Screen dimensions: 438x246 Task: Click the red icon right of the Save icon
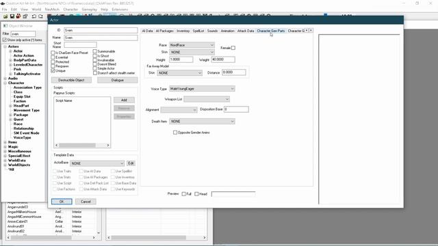[x=18, y=16]
